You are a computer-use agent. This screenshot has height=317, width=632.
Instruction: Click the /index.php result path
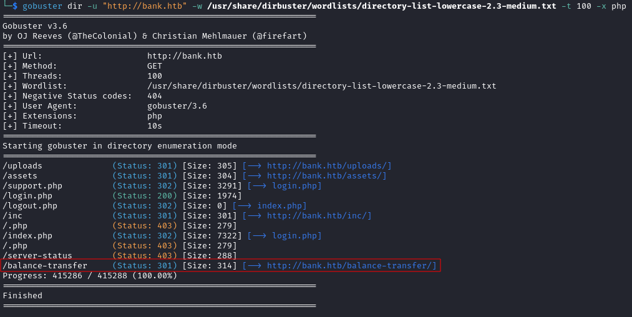(x=27, y=236)
